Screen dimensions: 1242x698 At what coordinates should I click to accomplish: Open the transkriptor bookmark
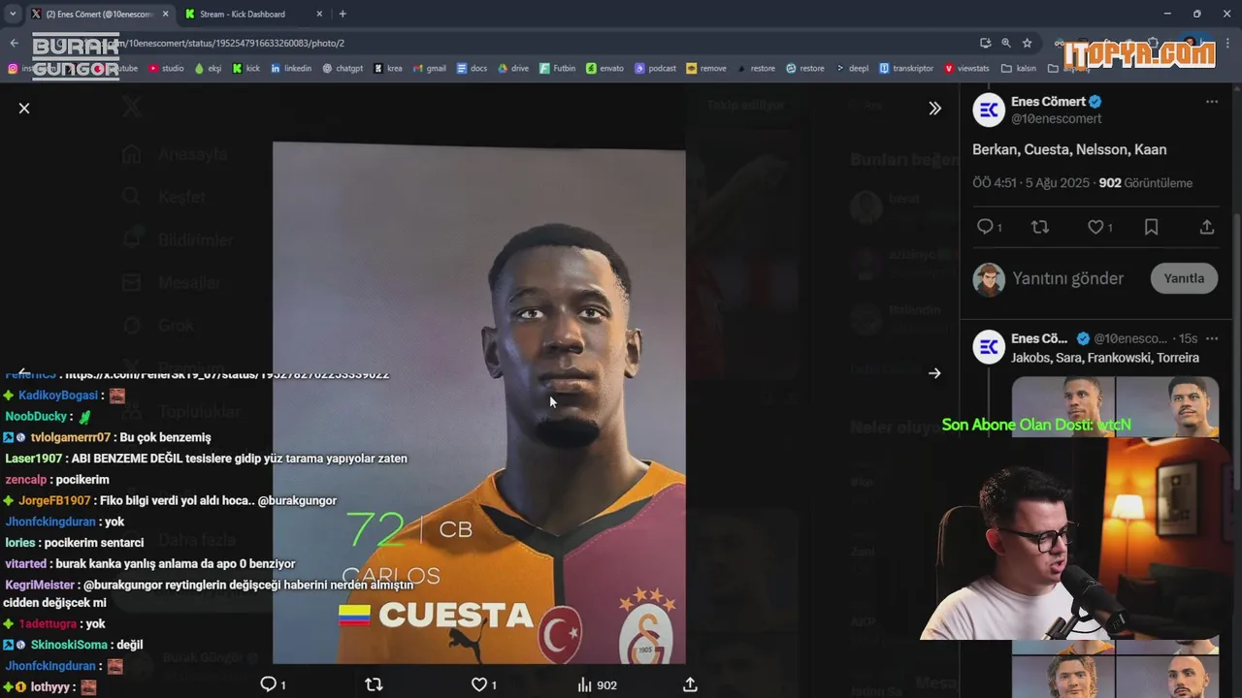pos(906,69)
